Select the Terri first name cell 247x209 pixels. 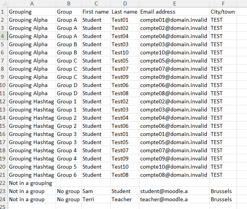[x=96, y=200]
